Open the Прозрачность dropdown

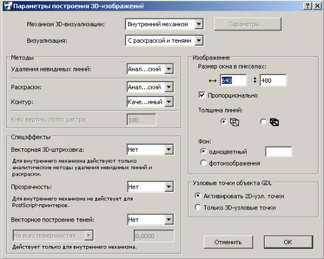(150, 187)
